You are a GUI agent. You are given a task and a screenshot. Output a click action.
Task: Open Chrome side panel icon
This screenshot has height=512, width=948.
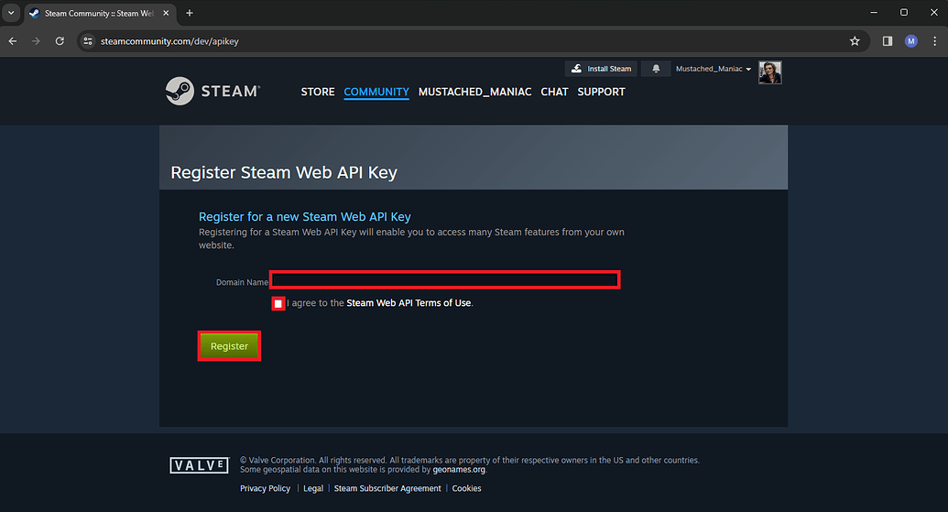888,41
